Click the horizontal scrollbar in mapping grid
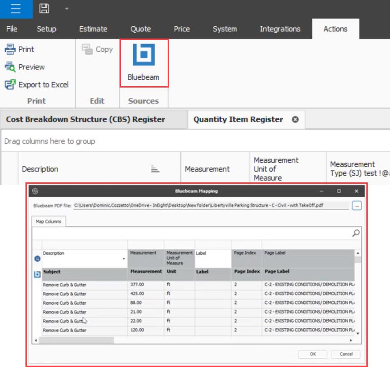The image size is (390, 367). [77, 340]
